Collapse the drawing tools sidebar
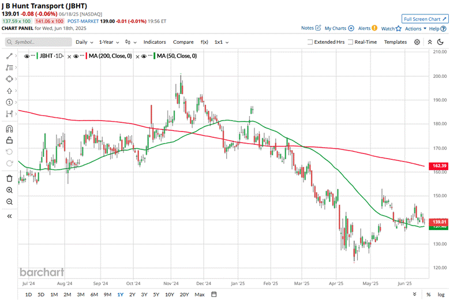 (9, 216)
